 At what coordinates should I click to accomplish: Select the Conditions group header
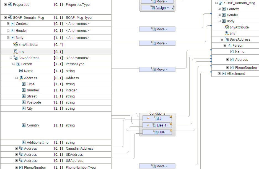point(157,113)
